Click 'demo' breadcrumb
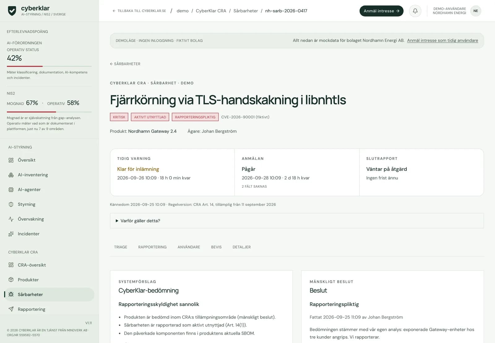 (x=183, y=11)
